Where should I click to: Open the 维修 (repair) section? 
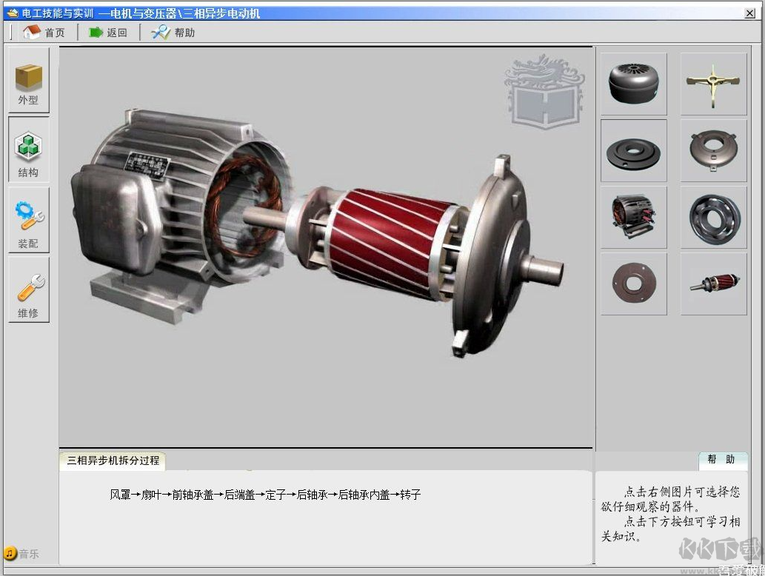29,291
